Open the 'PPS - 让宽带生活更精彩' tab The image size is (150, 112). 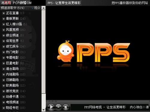[64, 3]
